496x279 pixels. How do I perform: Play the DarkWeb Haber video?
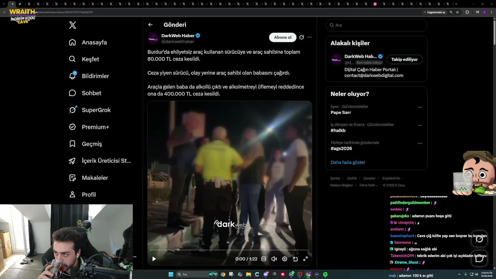(x=154, y=259)
